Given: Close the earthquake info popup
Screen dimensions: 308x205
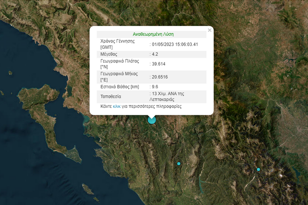Looking at the screenshot, I should pyautogui.click(x=210, y=30).
